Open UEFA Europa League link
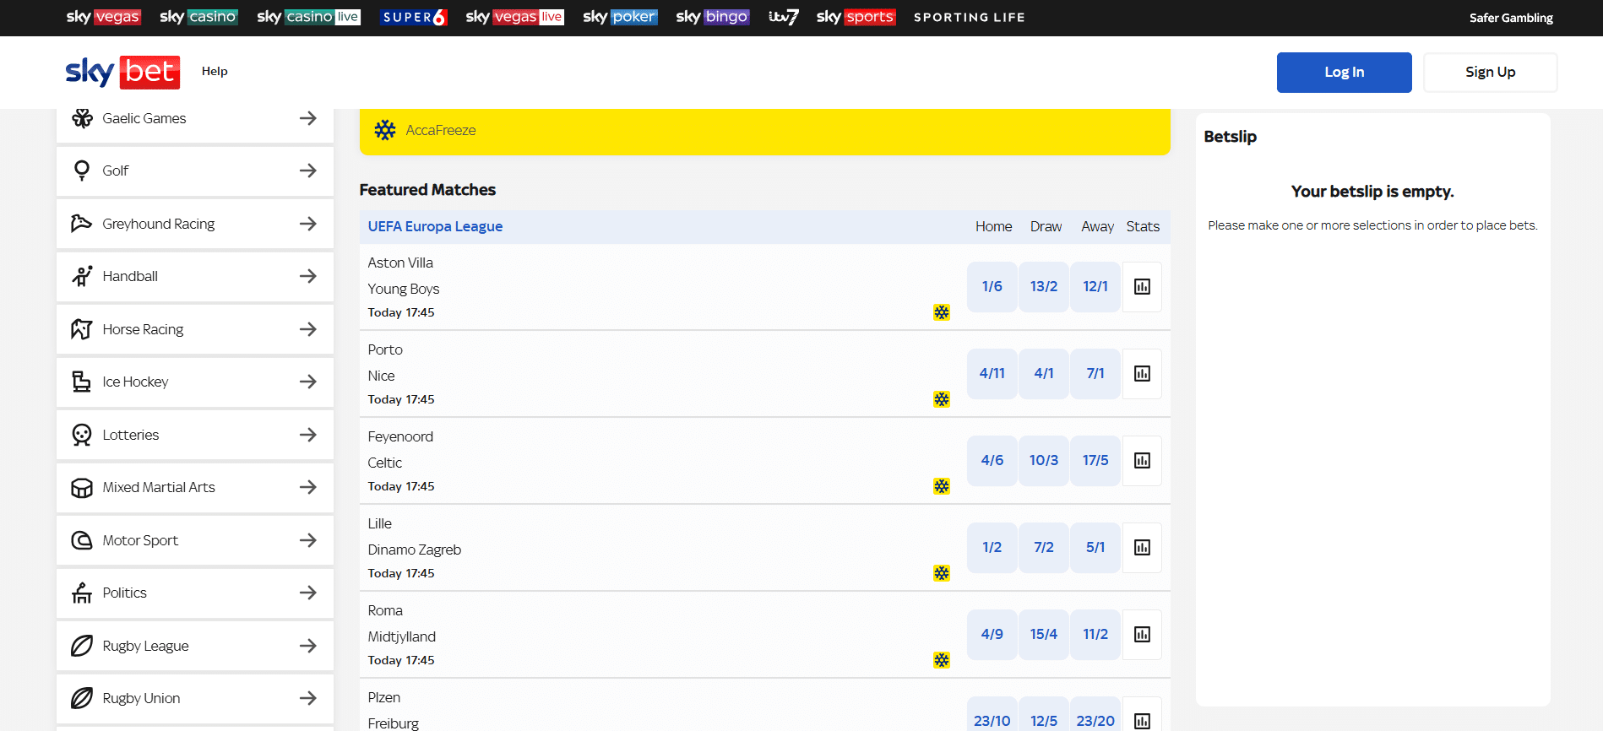This screenshot has height=731, width=1603. (x=435, y=226)
